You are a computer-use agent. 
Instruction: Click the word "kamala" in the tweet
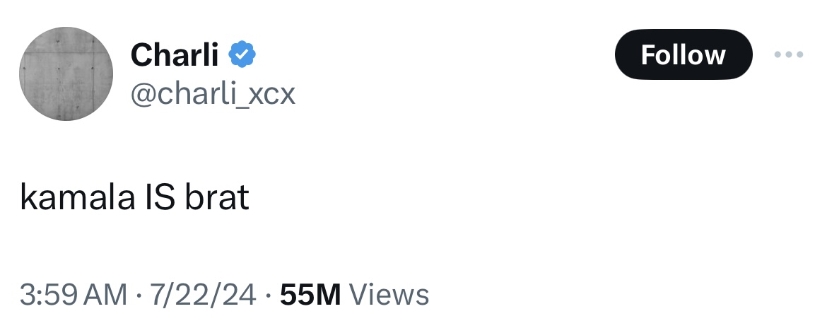pyautogui.click(x=67, y=199)
